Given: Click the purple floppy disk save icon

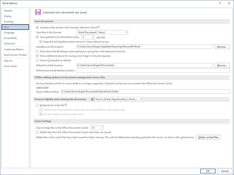Looking at the screenshot, I should click(38, 12).
